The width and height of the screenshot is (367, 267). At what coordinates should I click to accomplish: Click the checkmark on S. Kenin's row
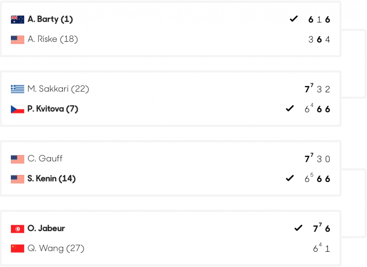click(x=290, y=178)
